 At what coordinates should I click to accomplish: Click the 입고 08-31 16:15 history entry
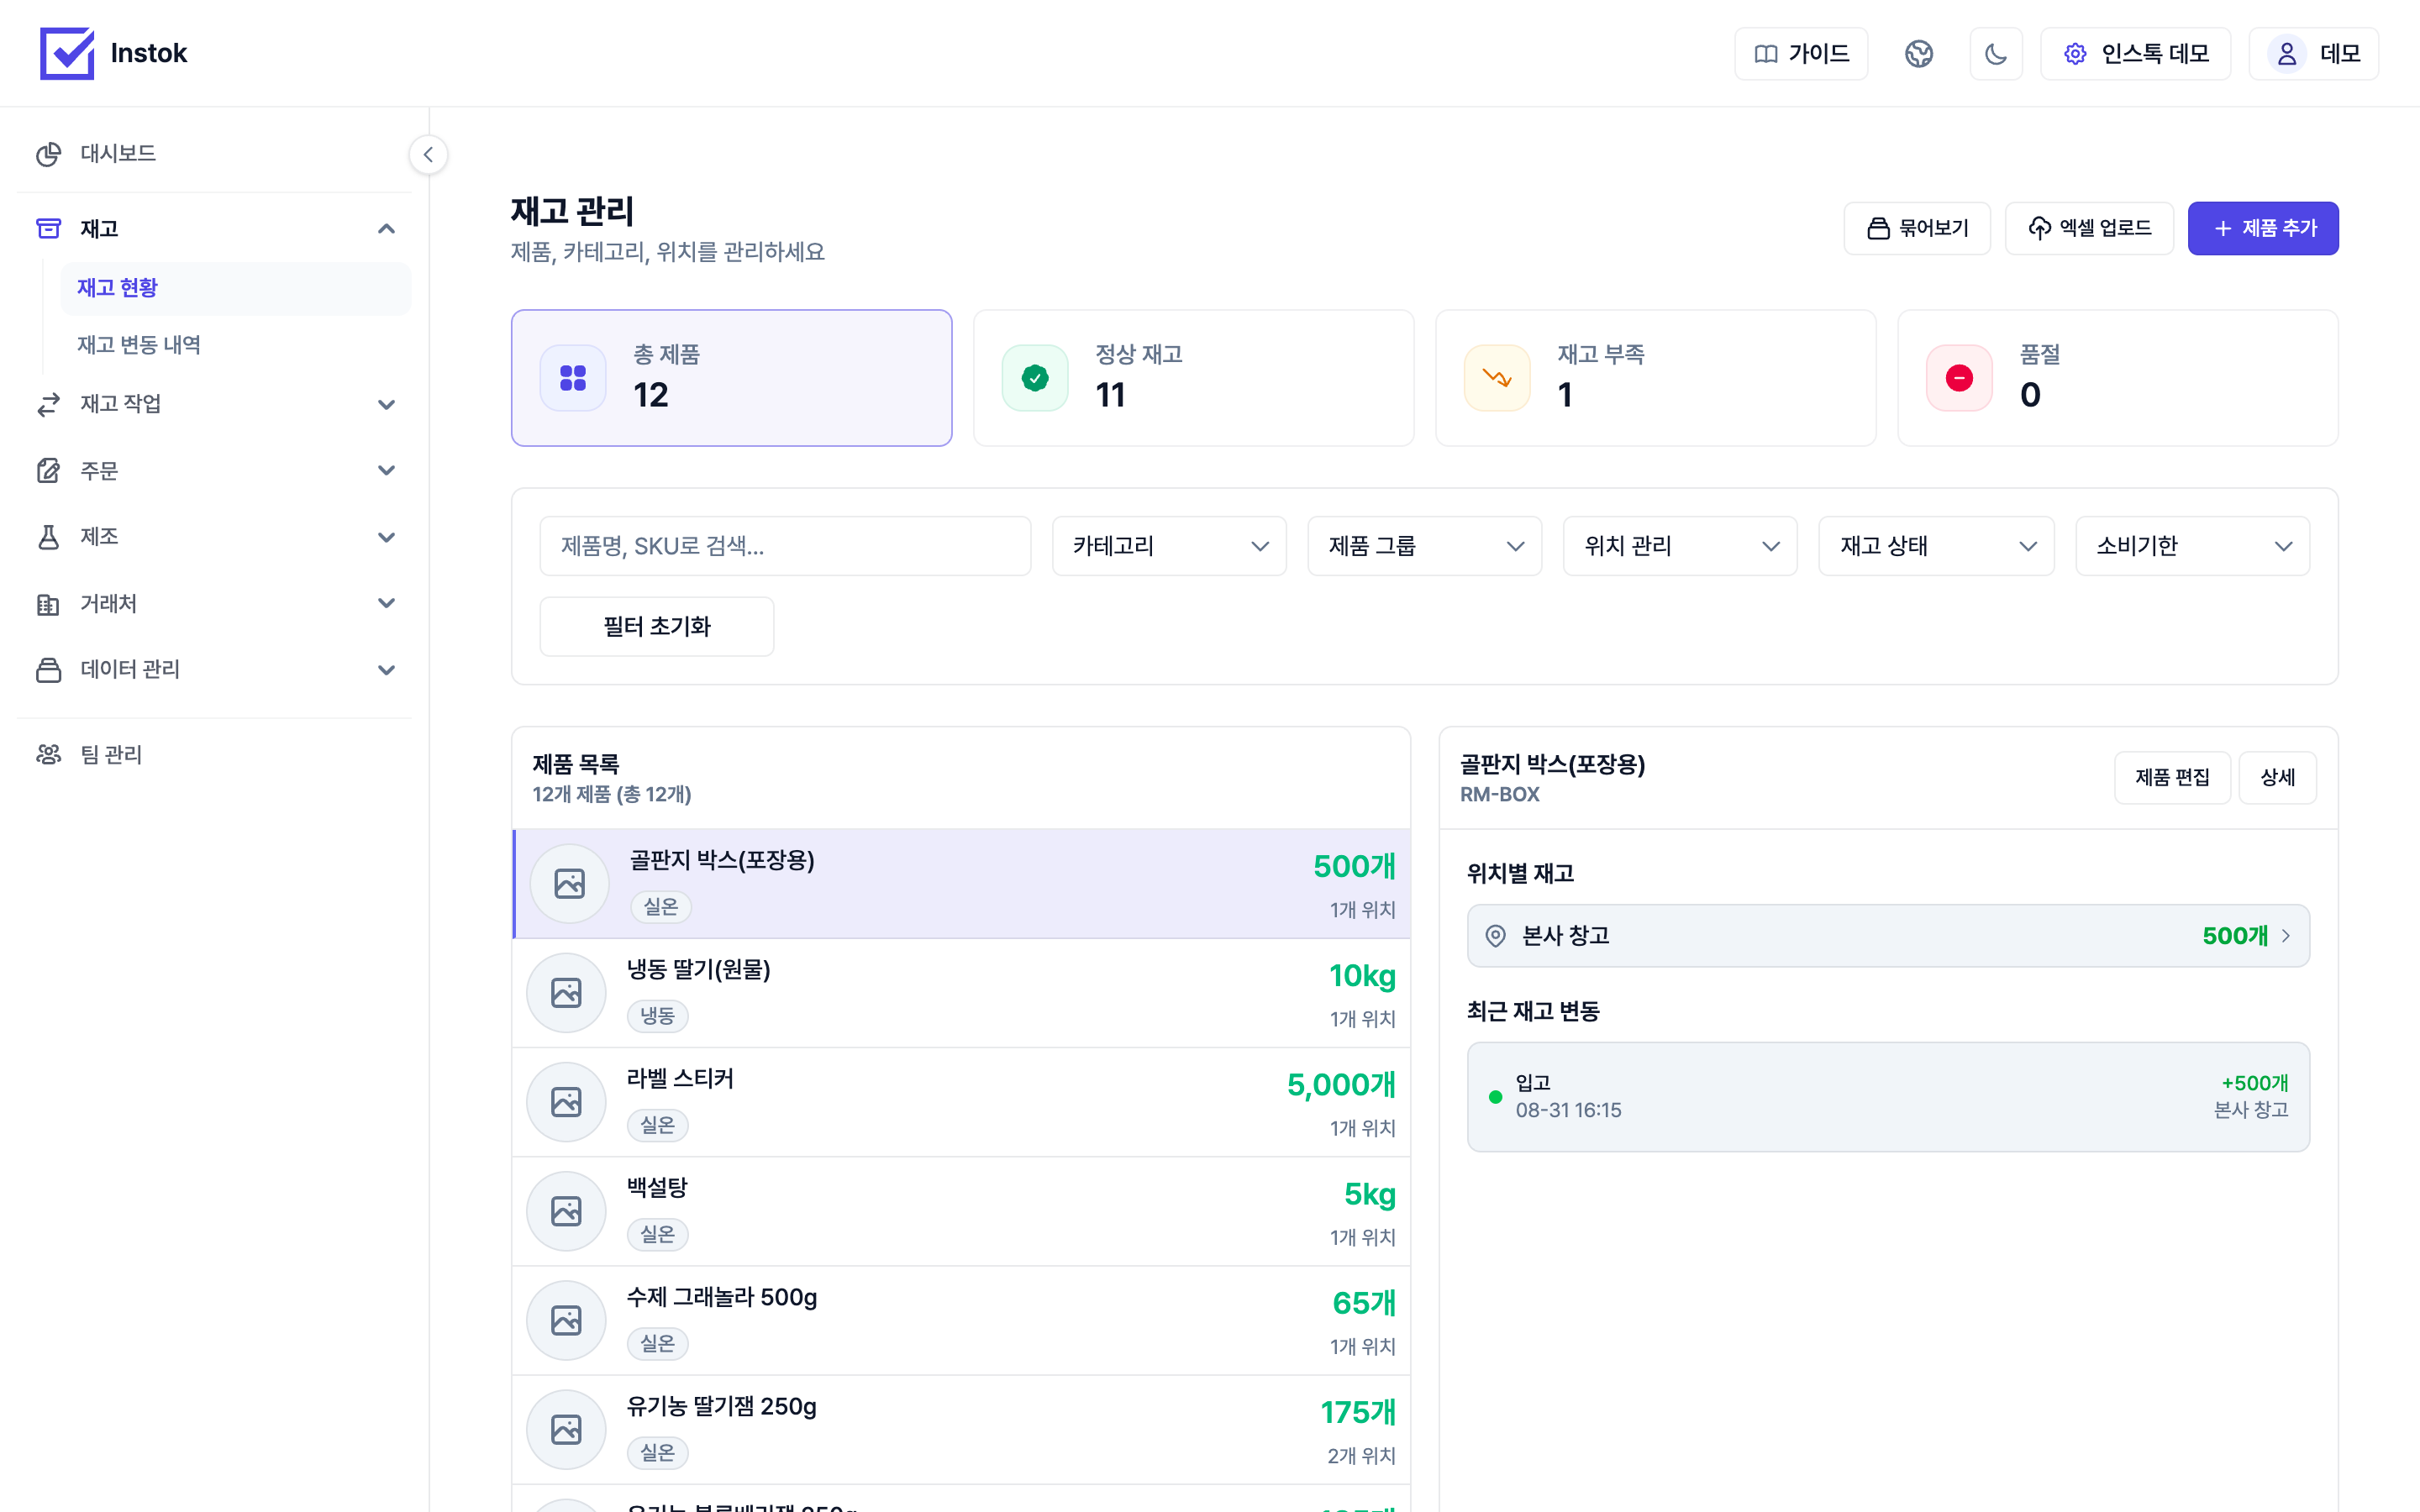pyautogui.click(x=1888, y=1097)
